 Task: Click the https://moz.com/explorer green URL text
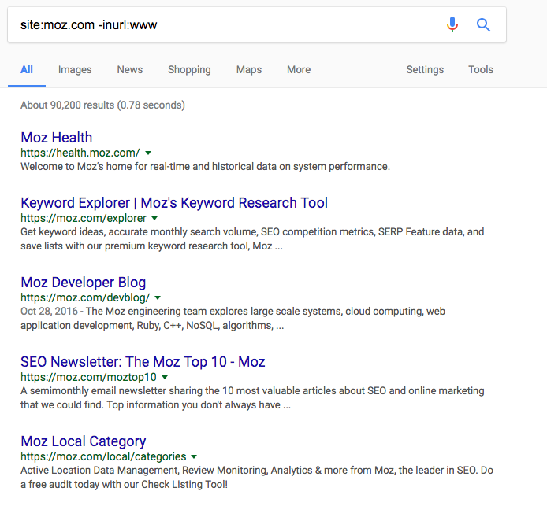pos(84,218)
